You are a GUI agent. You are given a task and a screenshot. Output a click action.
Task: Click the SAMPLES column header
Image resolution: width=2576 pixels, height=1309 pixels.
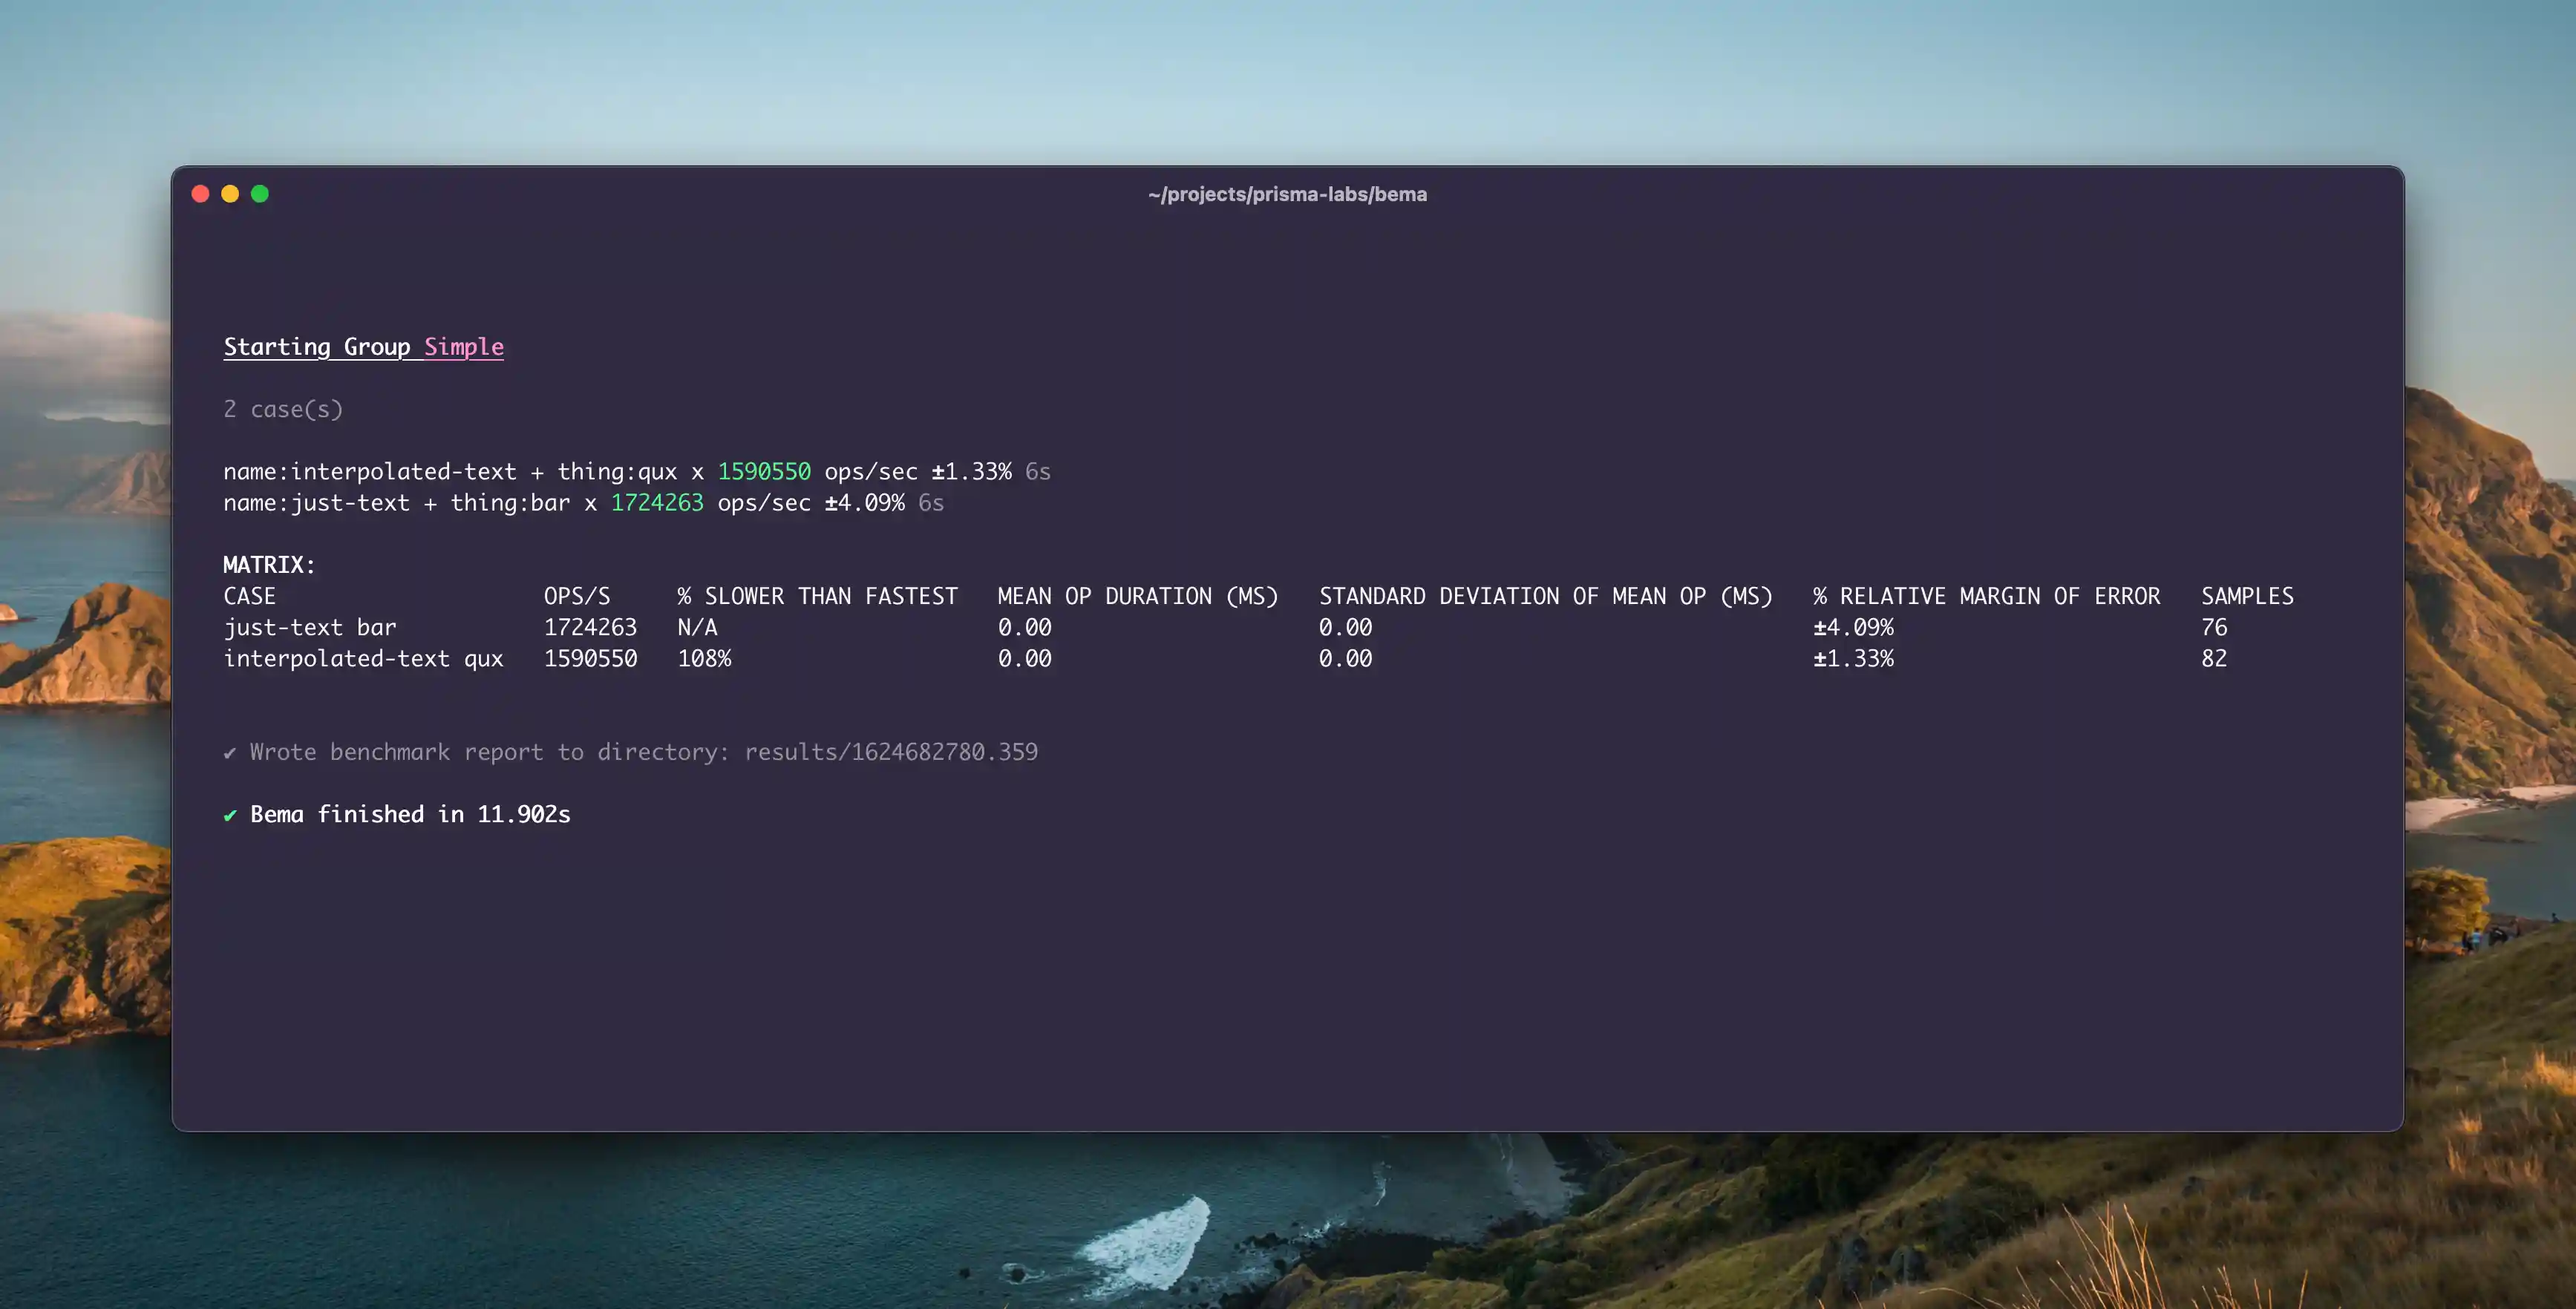coord(2247,597)
